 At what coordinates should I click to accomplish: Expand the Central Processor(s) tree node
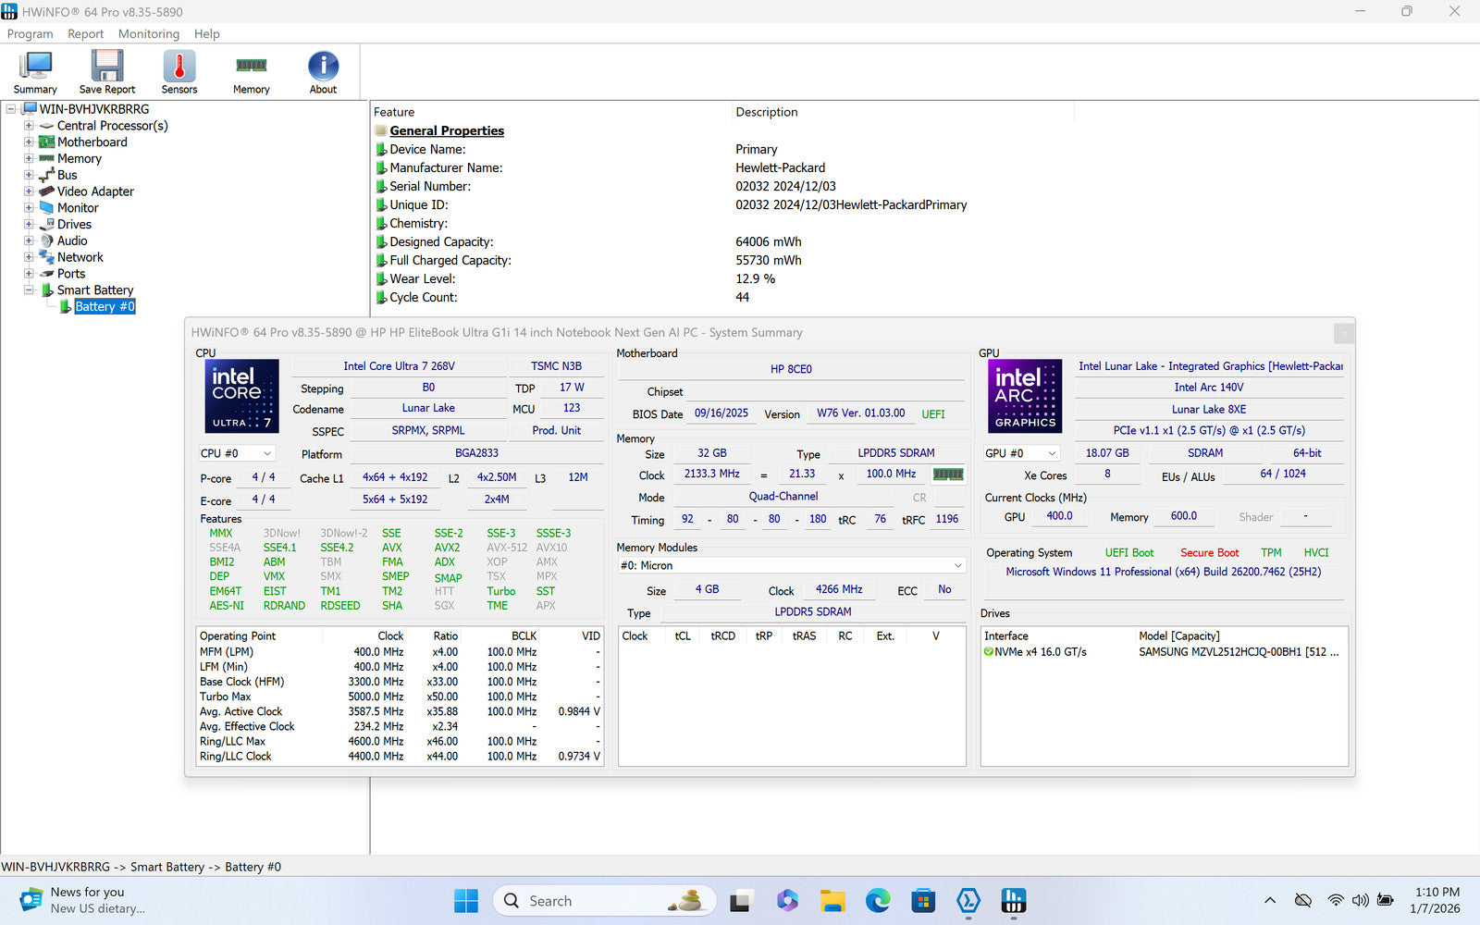pos(29,126)
